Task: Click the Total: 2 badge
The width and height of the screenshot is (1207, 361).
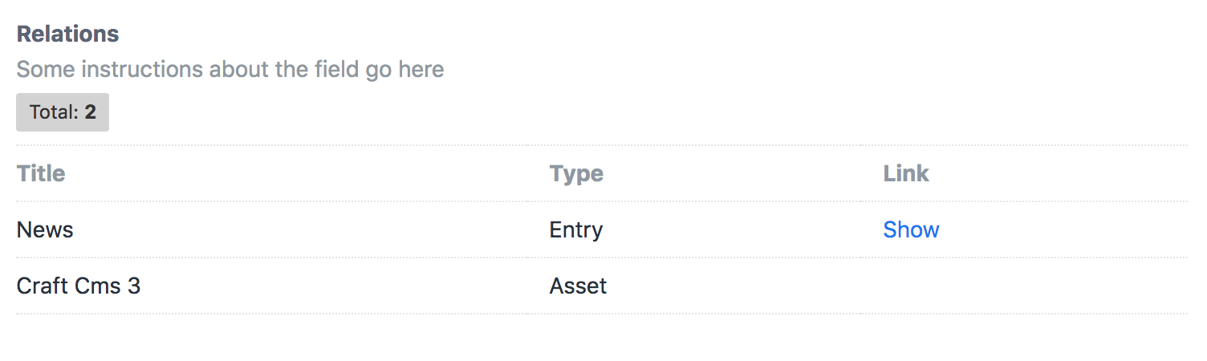Action: tap(63, 112)
